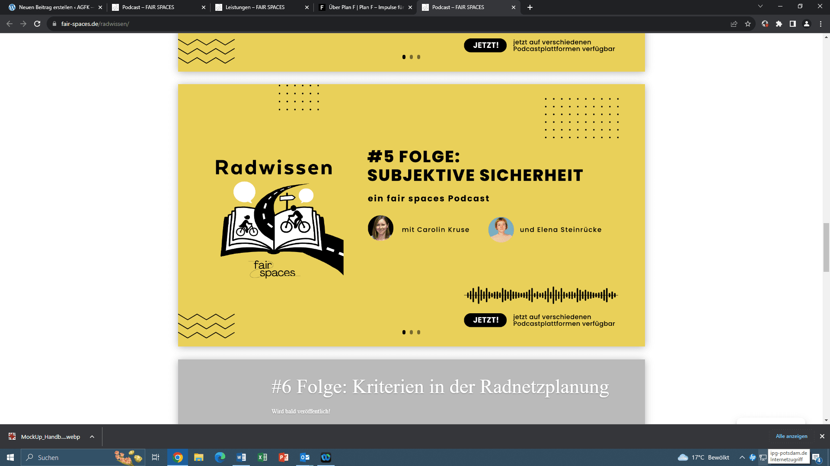
Task: Open the Chrome extensions puzzle icon
Action: [x=779, y=24]
